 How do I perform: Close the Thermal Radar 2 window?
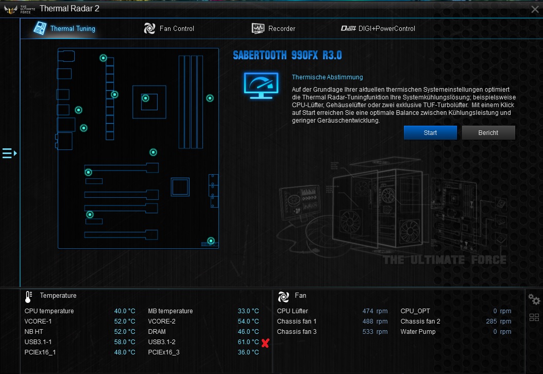point(535,9)
